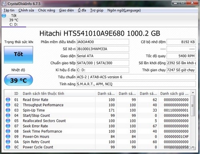Click the scroll up arrow of attribute list

(x=193, y=92)
